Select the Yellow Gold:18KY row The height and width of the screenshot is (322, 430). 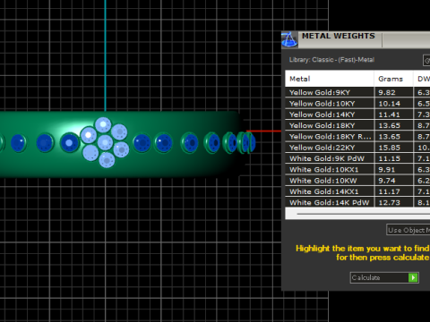357,125
